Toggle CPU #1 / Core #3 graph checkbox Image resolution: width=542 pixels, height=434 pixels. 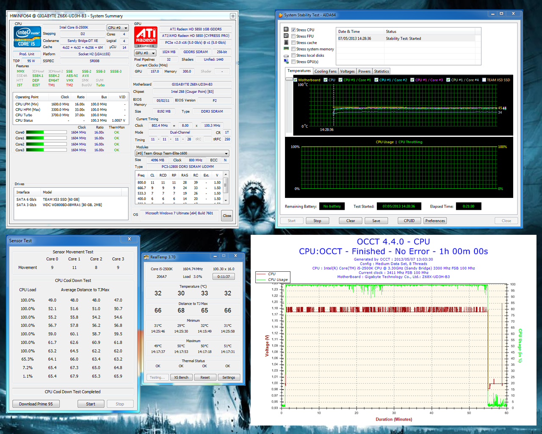tap(412, 80)
